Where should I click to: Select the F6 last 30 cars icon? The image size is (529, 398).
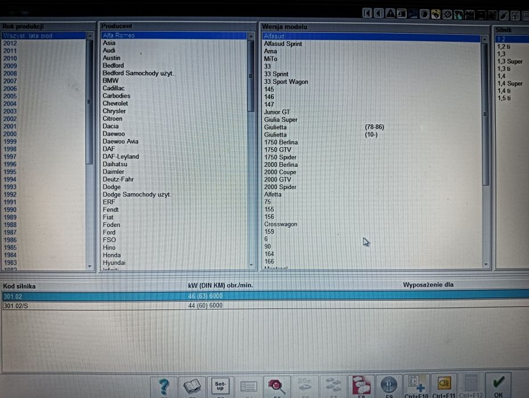click(305, 387)
